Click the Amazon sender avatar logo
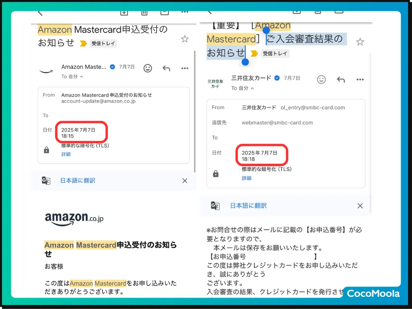This screenshot has height=309, width=412. point(46,71)
